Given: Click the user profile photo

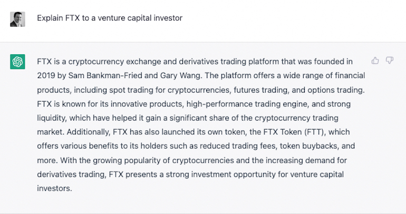Looking at the screenshot, I should (17, 19).
